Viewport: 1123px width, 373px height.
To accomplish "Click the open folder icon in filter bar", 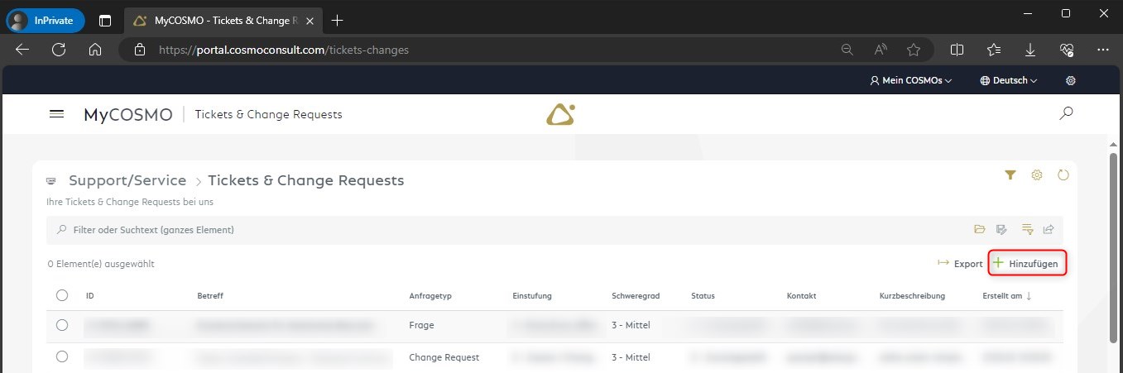I will (x=980, y=229).
